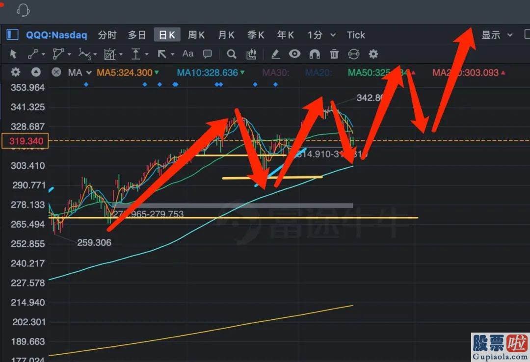Switch to the Tick tab
This screenshot has width=530, height=362.
click(356, 35)
